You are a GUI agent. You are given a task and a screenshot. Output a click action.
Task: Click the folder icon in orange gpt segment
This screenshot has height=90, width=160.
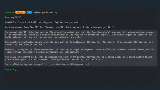[18, 12]
